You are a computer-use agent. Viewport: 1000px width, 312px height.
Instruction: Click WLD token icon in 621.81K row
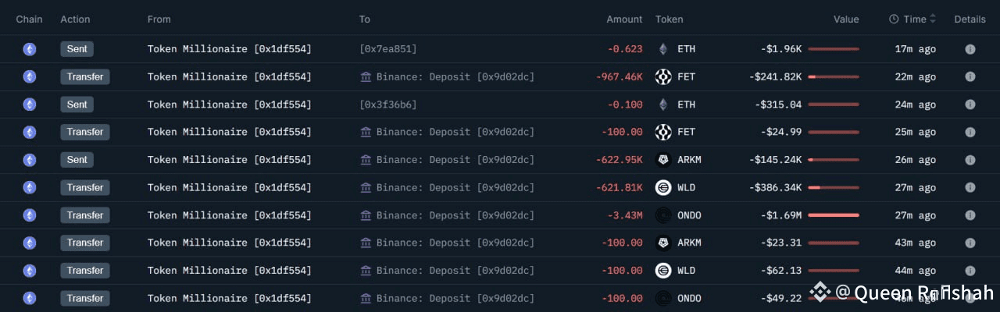(663, 187)
